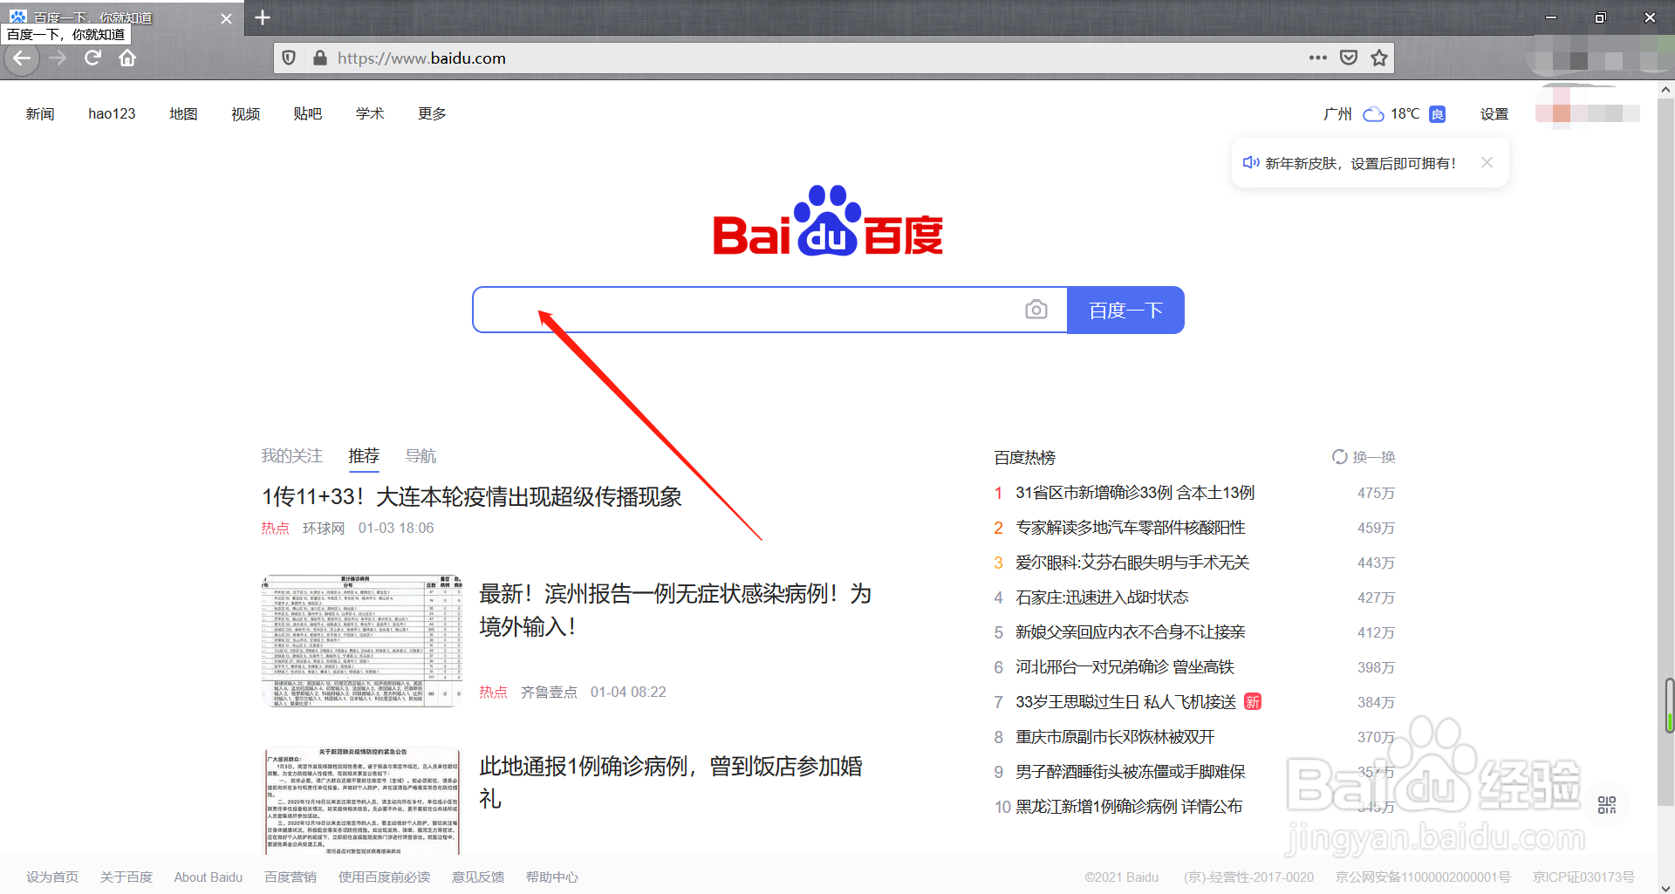Click the 设为首页 footer link
This screenshot has width=1675, height=894.
point(52,877)
